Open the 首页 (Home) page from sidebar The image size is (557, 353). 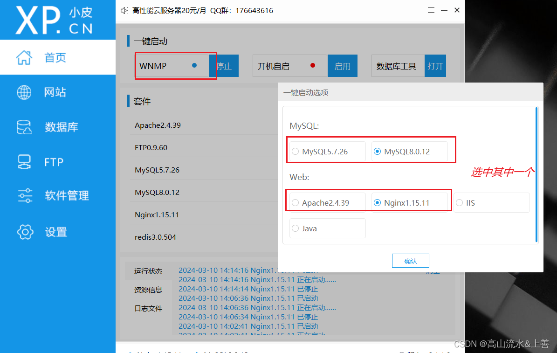tap(55, 57)
